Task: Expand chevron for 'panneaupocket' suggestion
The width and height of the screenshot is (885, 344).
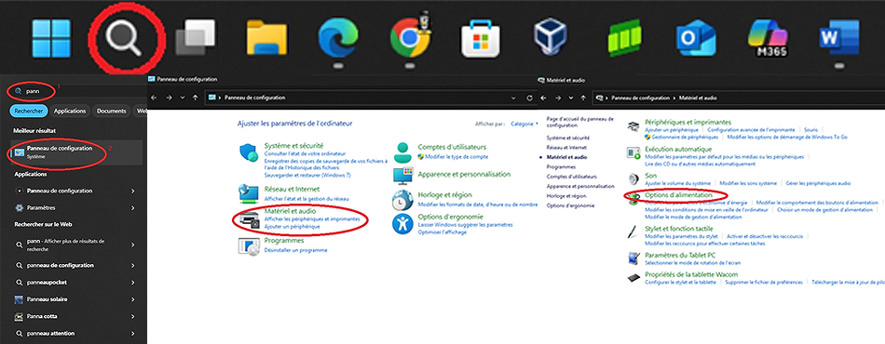Action: (133, 282)
